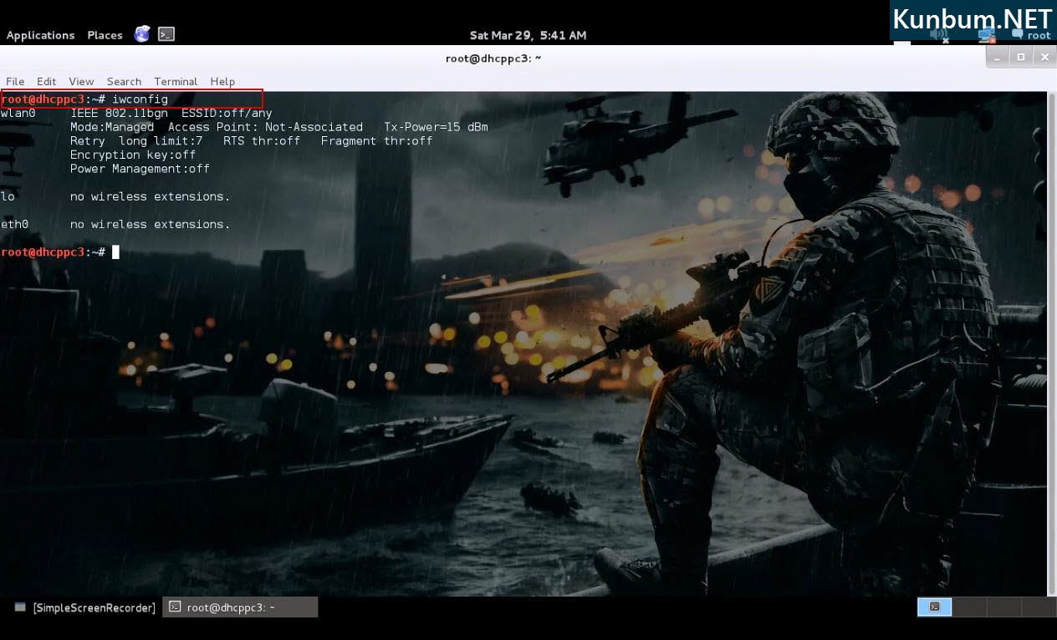This screenshot has width=1057, height=640.
Task: Switch to the second workspace in the pager
Action: pos(969,607)
